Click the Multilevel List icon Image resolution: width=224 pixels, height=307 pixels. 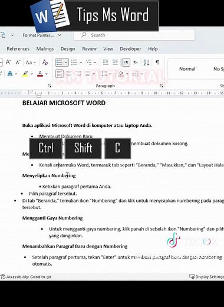[89, 63]
